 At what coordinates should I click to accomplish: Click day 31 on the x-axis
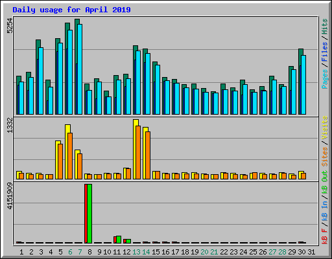click(x=311, y=252)
